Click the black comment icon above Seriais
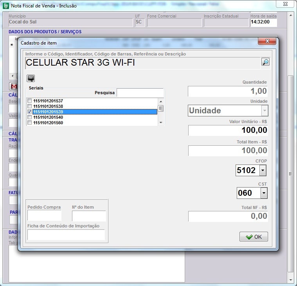This screenshot has width=297, height=286. [31, 78]
